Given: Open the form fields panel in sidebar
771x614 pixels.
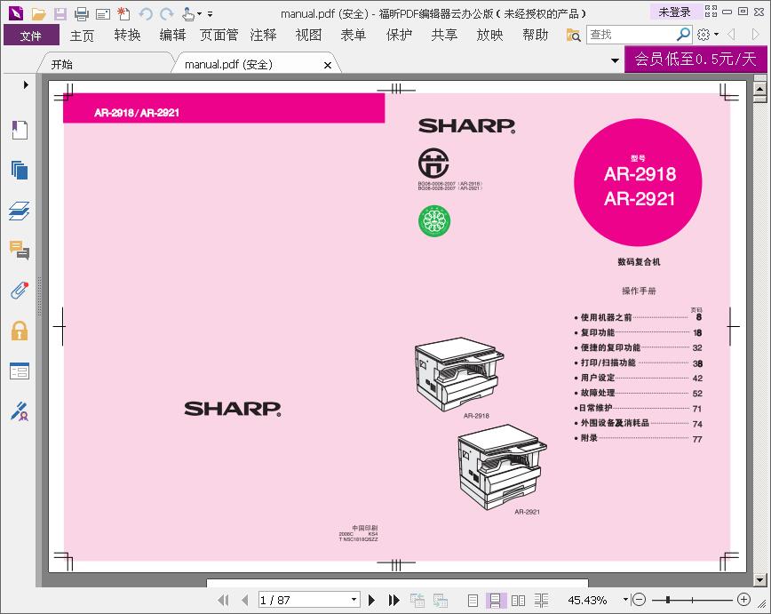Looking at the screenshot, I should 20,371.
